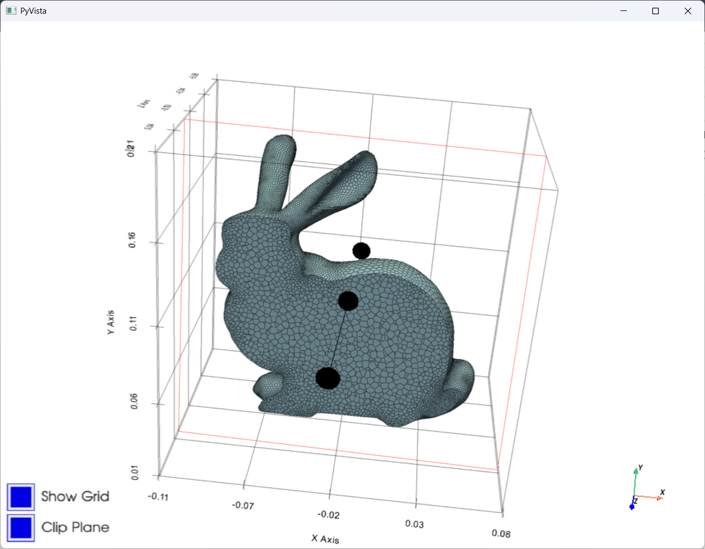Image resolution: width=705 pixels, height=549 pixels.
Task: Toggle the Clip Plane checkbox
Action: pos(21,528)
